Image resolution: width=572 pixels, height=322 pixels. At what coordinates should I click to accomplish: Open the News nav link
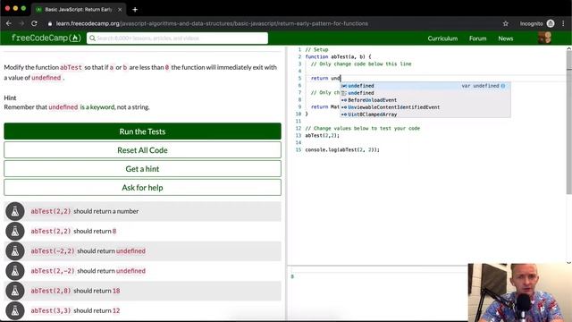click(x=506, y=38)
